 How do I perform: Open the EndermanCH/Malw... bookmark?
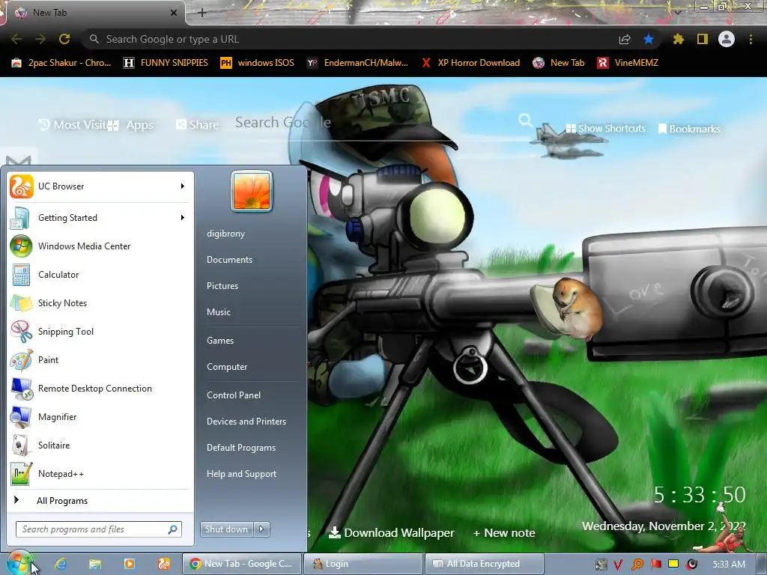(358, 63)
